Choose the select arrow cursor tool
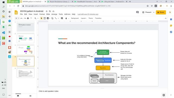The image size is (174, 98). 41,18
